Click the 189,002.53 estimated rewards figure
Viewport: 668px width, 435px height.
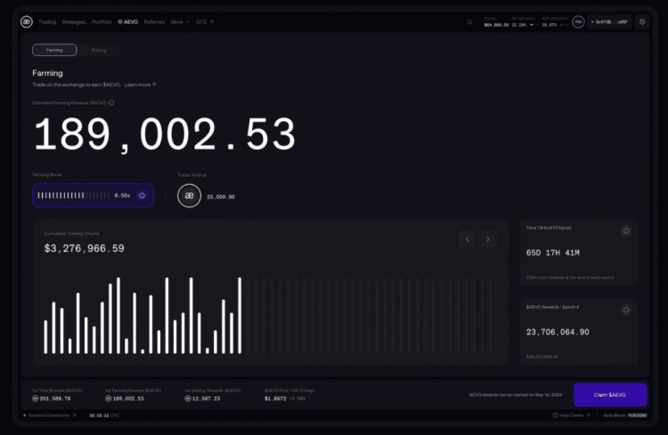tap(165, 134)
